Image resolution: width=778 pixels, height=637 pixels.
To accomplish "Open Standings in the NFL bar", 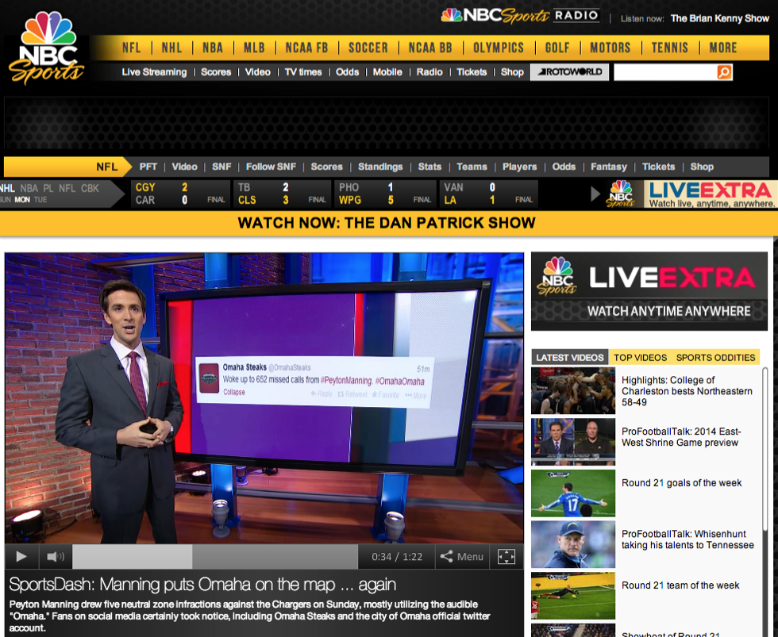I will coord(380,167).
